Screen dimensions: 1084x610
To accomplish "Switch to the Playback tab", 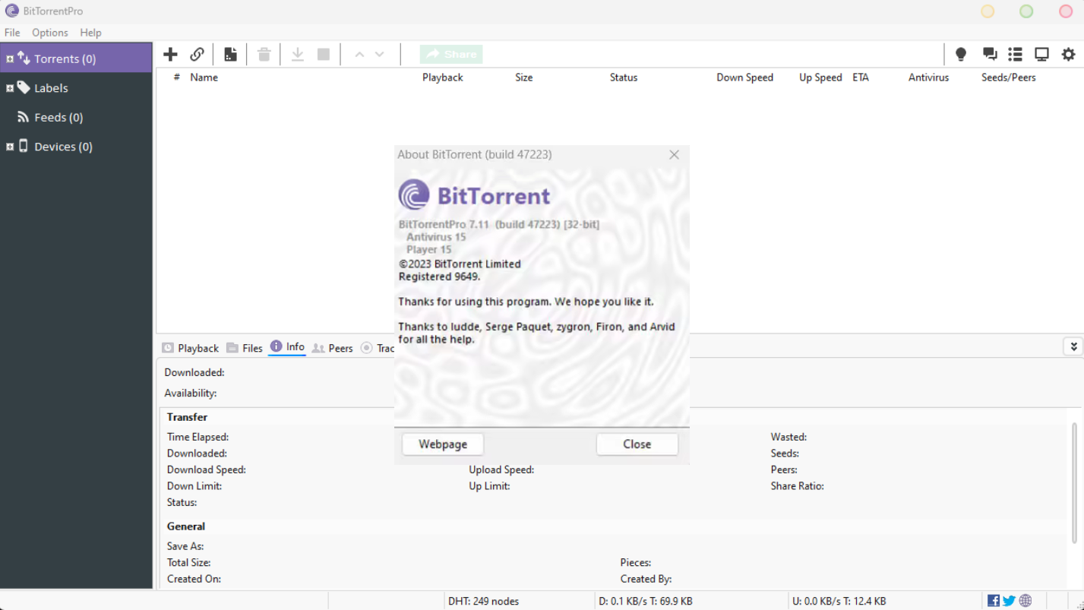I will tap(191, 348).
